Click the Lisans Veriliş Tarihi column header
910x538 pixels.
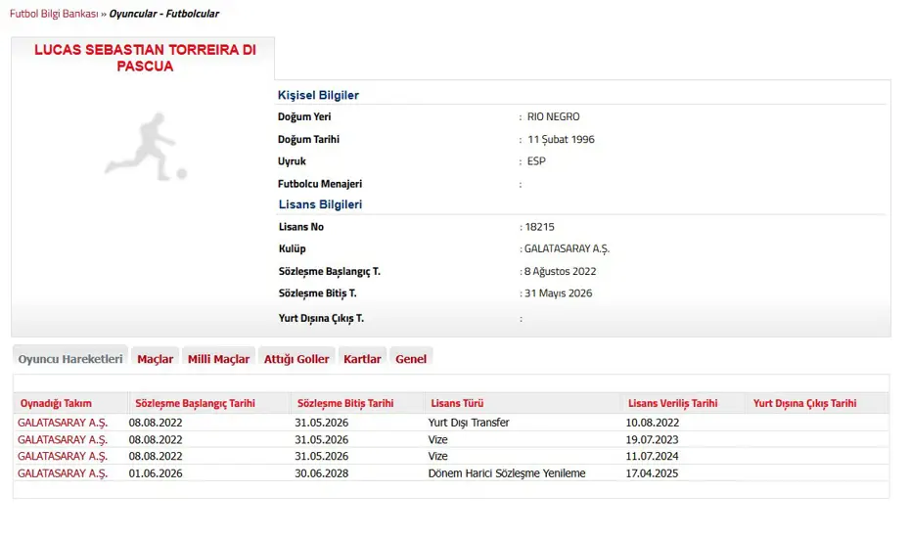pyautogui.click(x=672, y=403)
